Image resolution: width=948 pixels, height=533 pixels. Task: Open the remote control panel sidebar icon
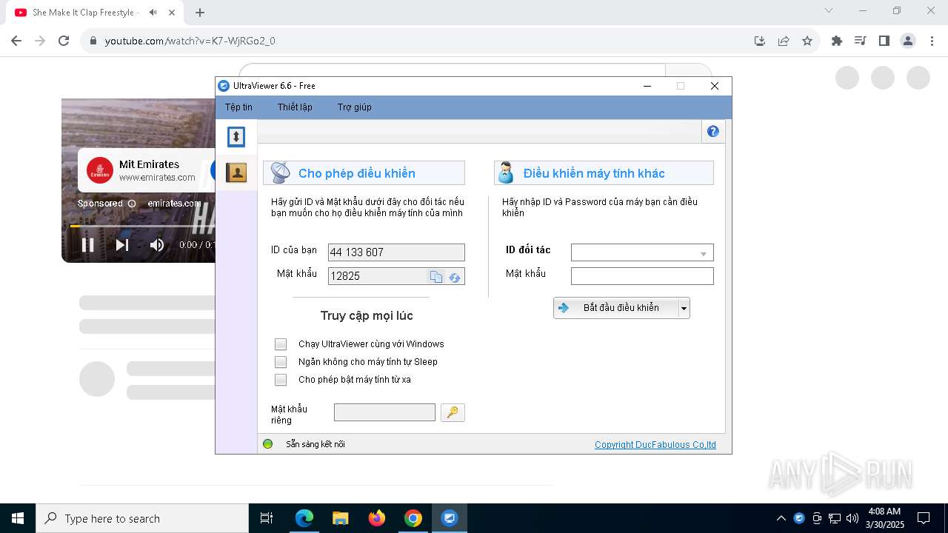point(236,137)
